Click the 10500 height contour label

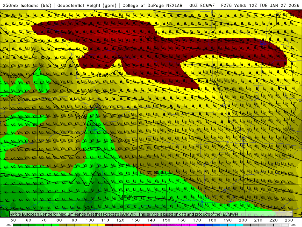pos(160,173)
